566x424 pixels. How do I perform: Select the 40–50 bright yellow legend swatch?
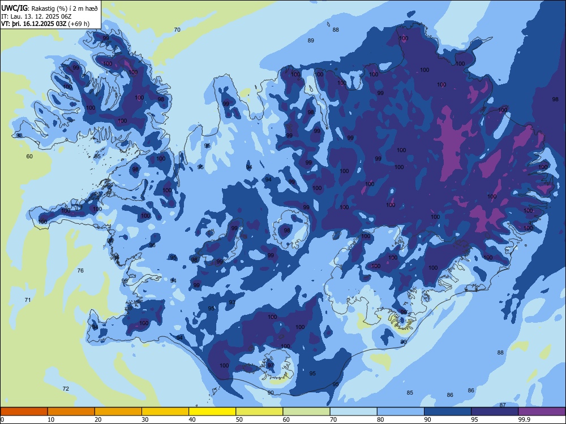click(x=212, y=412)
